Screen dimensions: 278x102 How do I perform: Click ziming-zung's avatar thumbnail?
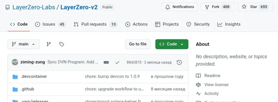click(15, 62)
